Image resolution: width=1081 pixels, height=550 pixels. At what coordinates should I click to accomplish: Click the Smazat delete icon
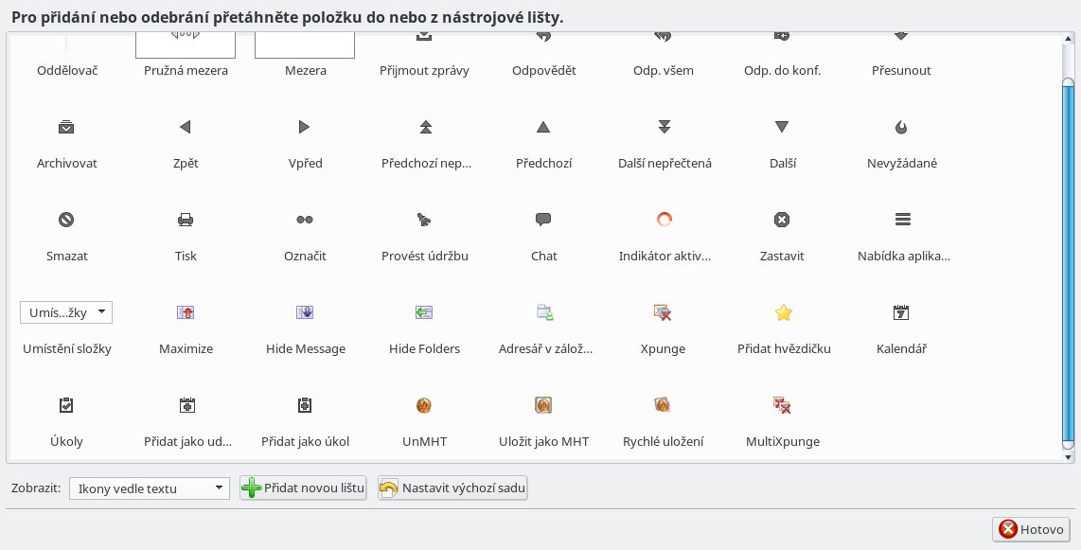(66, 220)
